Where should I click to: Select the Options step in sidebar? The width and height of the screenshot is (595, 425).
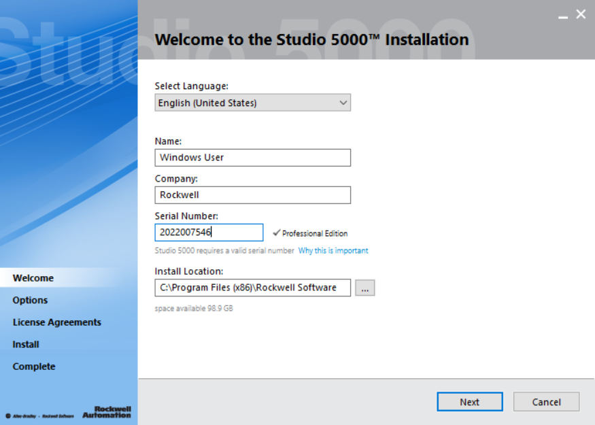click(30, 300)
